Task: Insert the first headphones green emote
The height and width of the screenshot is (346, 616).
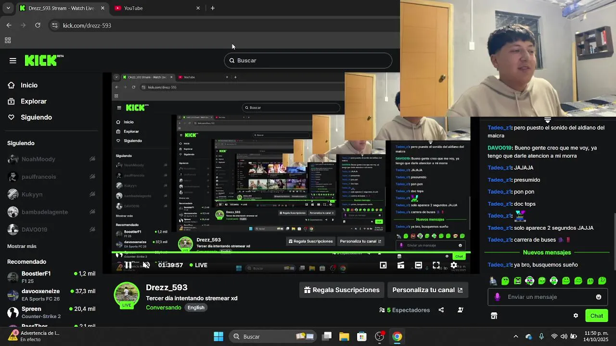Action: [x=529, y=281]
